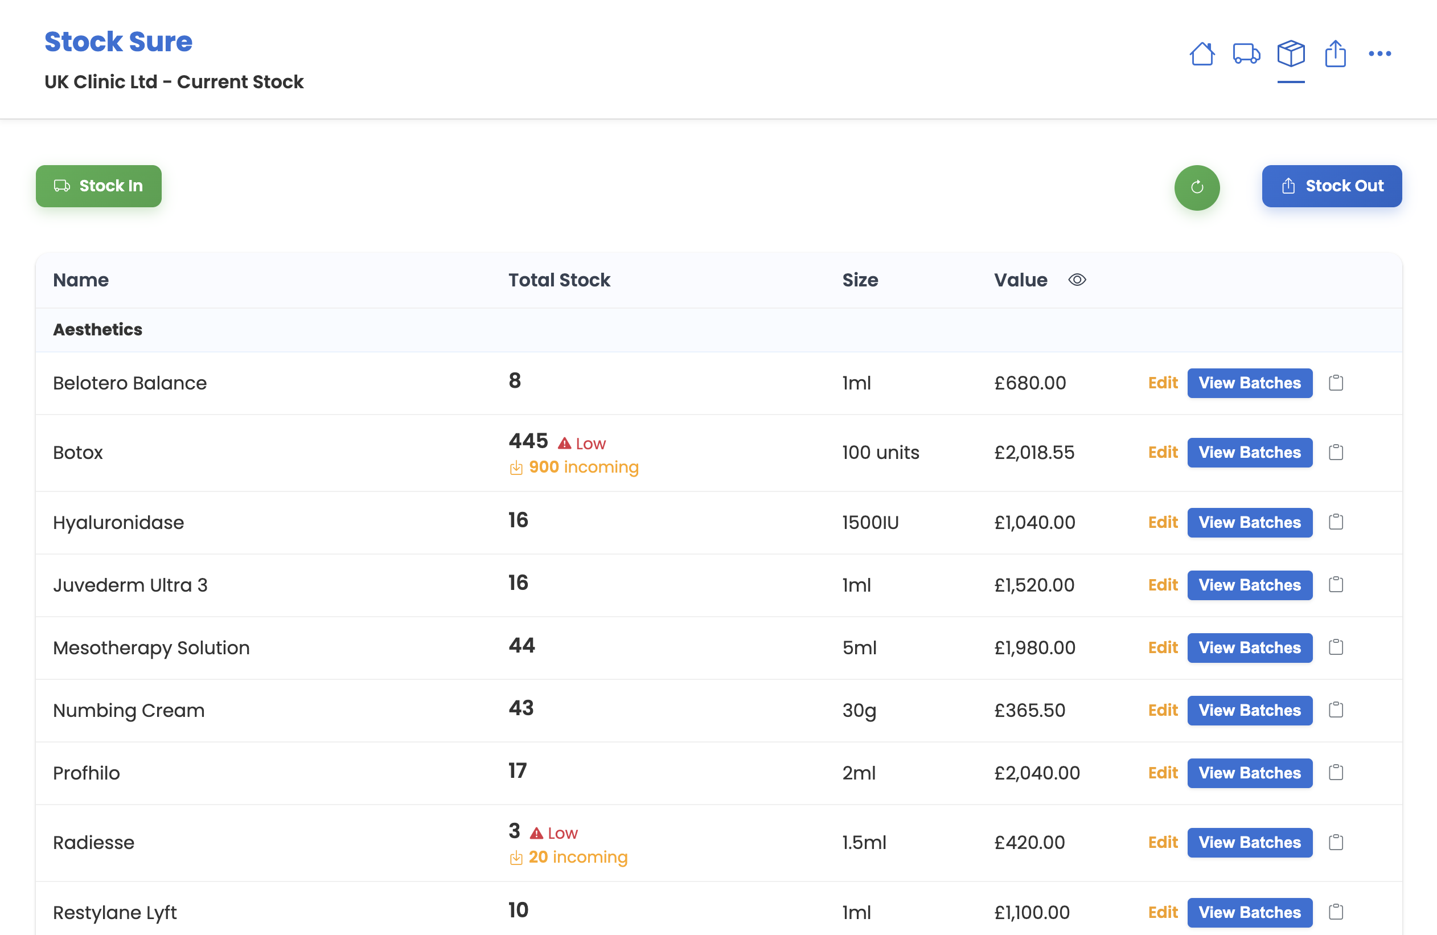Viewport: 1437px width, 935px height.
Task: Edit the Numbing Cream item
Action: (x=1162, y=711)
